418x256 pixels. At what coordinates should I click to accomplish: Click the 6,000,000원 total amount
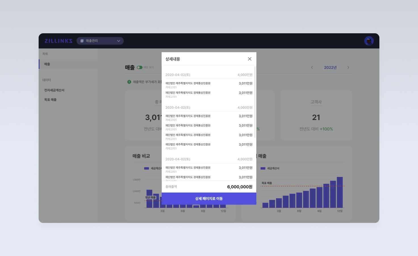click(240, 187)
